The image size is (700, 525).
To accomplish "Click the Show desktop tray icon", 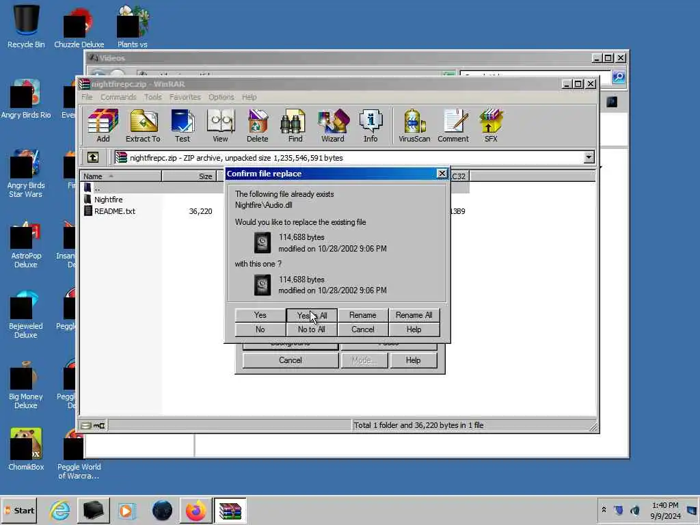I will pos(692,510).
